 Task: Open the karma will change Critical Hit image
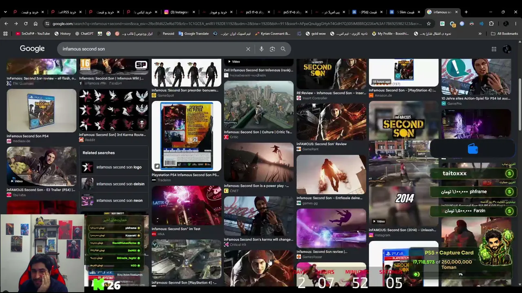coord(259,216)
